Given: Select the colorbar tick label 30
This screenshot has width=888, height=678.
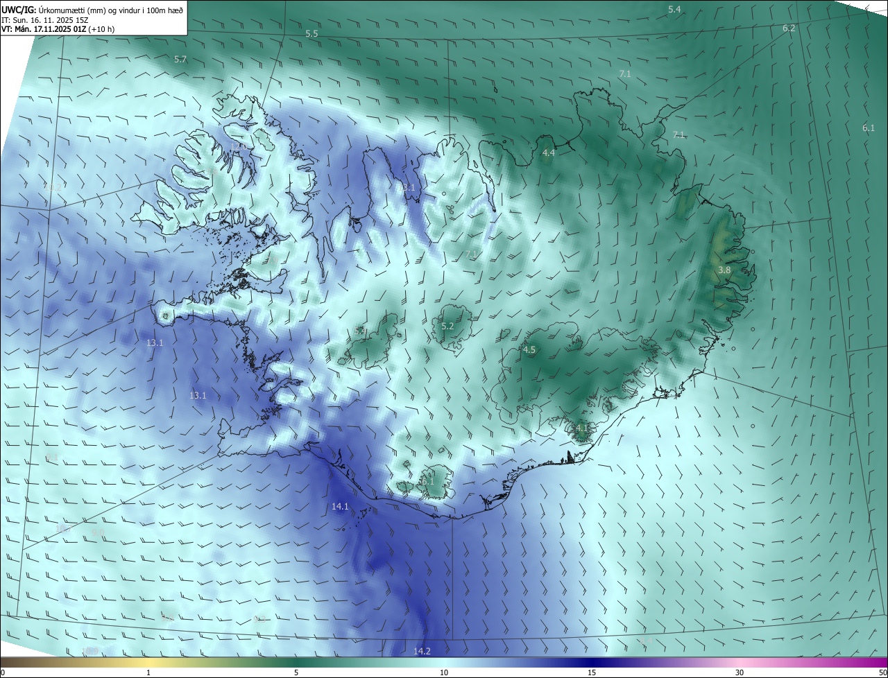Looking at the screenshot, I should coord(740,673).
